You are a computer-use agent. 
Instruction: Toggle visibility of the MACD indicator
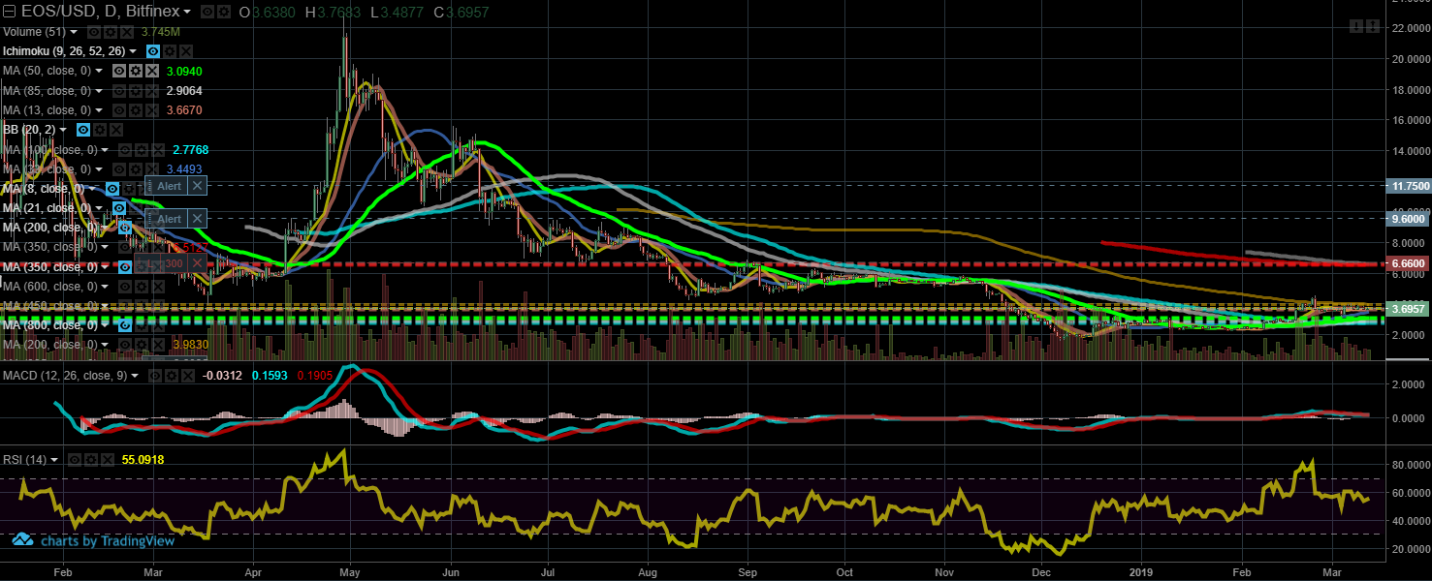(x=155, y=376)
